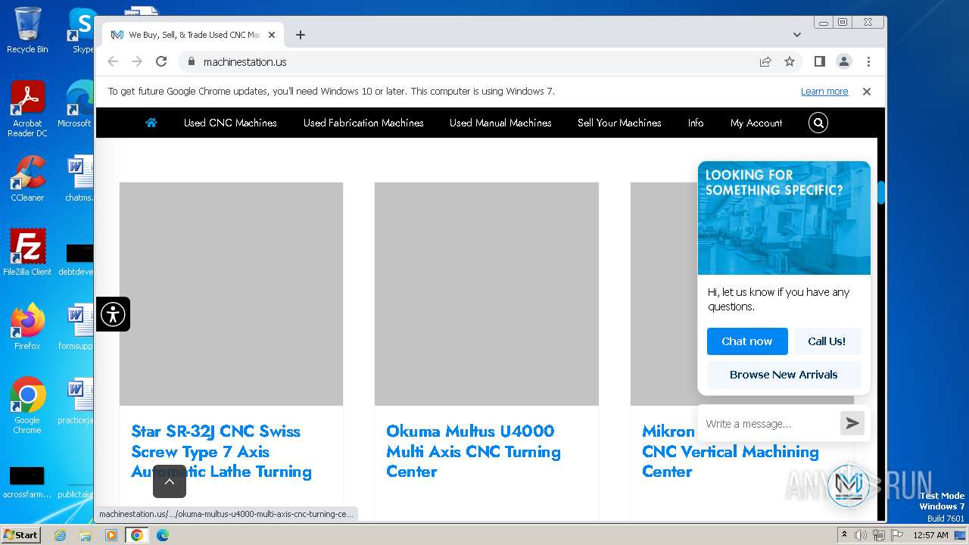Click the LOOKING FOR SOMETHING SPECIFIC banner
This screenshot has width=969, height=545.
pos(784,218)
